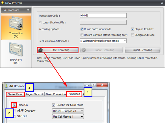Toggle Run in batch input mode
The image size is (166, 124).
click(x=82, y=29)
